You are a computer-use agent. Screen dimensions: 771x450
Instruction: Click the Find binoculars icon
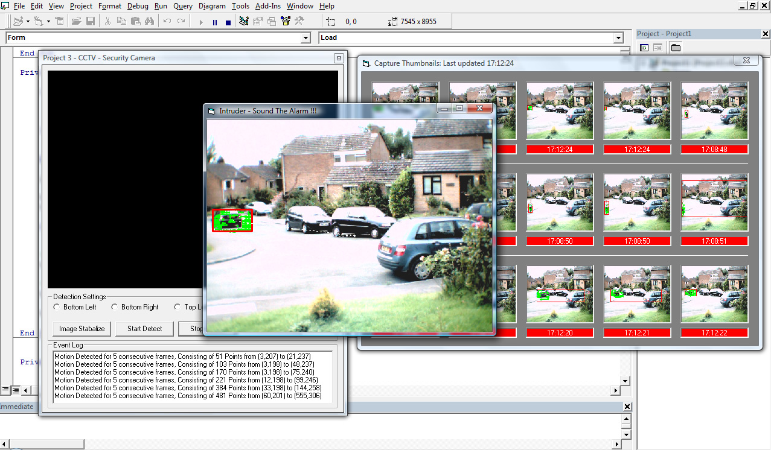[149, 22]
